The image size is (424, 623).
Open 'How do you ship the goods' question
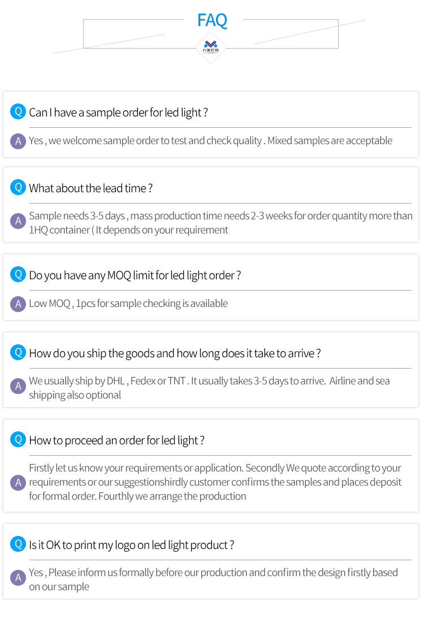pos(175,353)
